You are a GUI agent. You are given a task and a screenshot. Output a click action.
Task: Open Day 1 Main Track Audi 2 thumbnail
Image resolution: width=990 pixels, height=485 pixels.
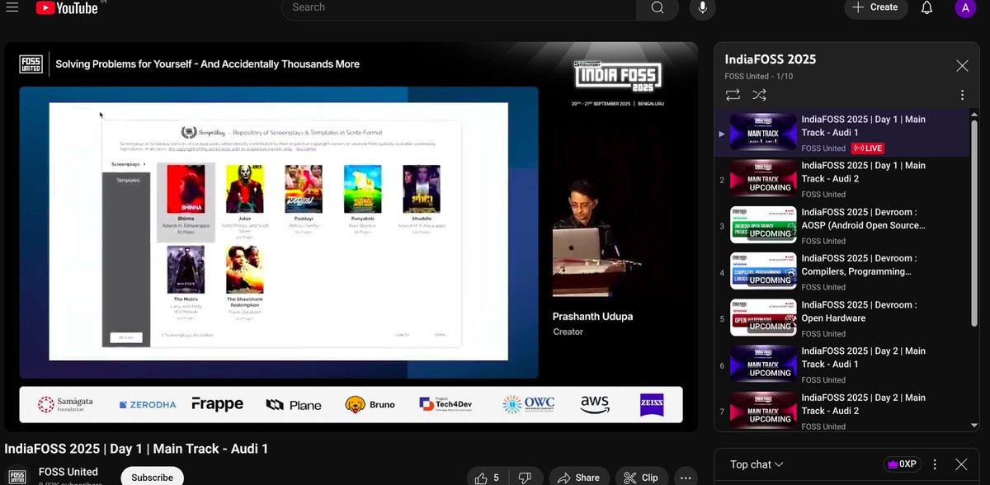click(x=763, y=178)
